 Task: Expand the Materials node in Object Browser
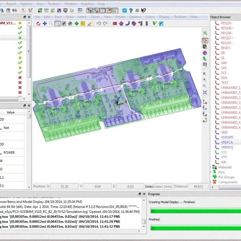pos(211,167)
